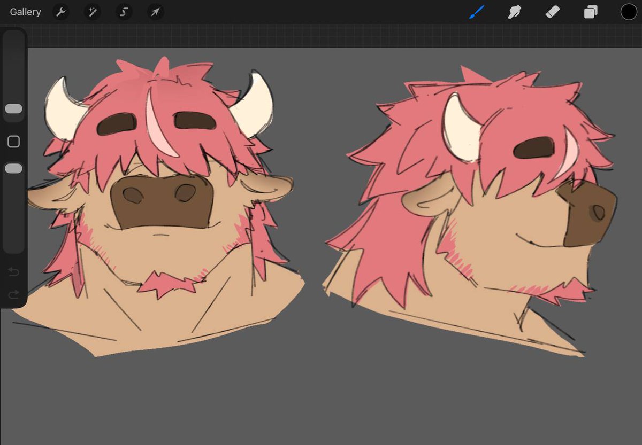The height and width of the screenshot is (445, 642).
Task: Activate the Selection S tool
Action: [x=124, y=12]
